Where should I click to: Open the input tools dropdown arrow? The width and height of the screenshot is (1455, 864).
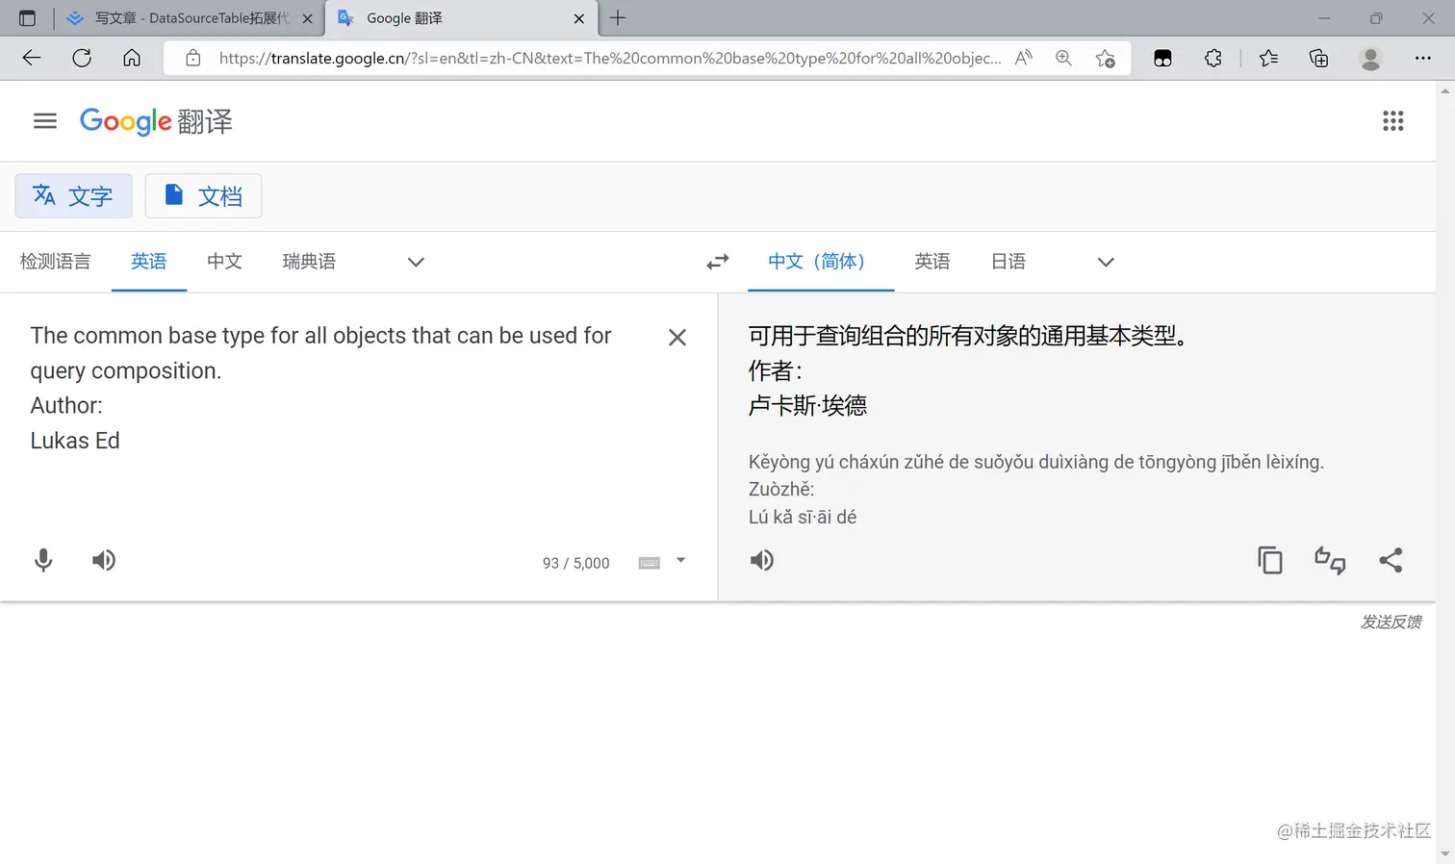tap(680, 561)
